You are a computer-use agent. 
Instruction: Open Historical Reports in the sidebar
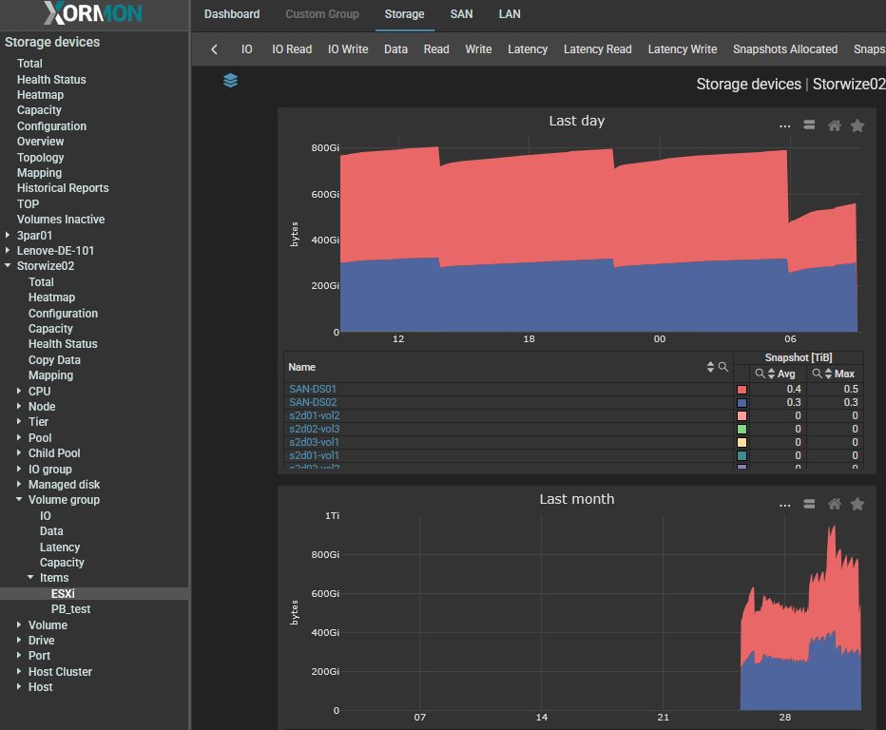point(63,188)
